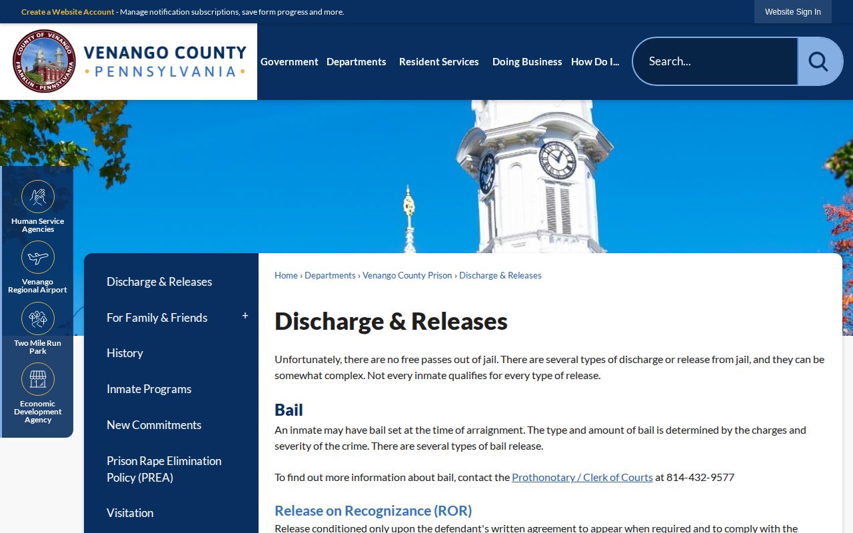853x533 pixels.
Task: Open the Doing Business menu
Action: [x=527, y=61]
